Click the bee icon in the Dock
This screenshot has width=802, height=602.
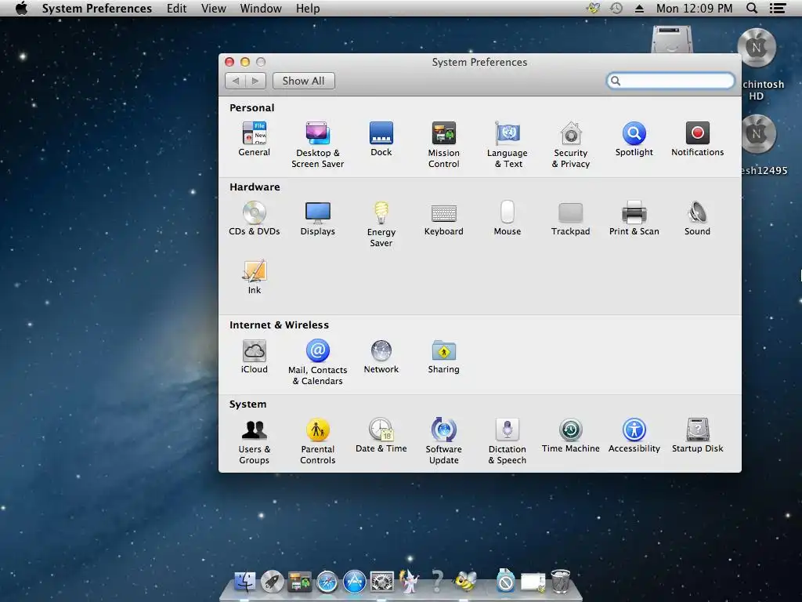tap(465, 582)
